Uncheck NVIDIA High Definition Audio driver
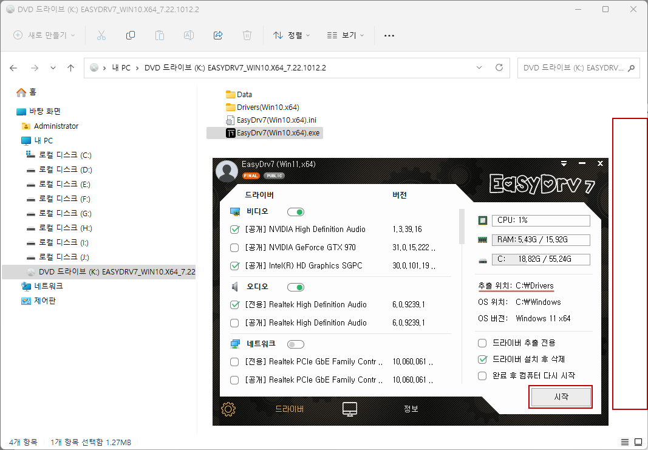The image size is (648, 450). coord(234,230)
